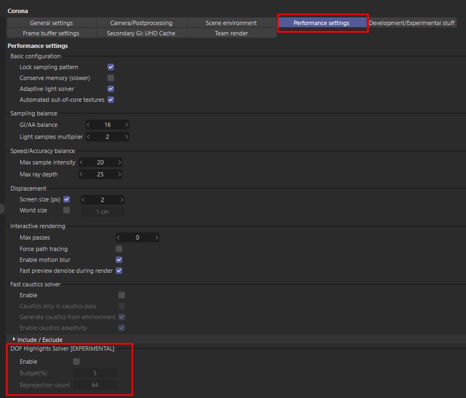
Task: Decrease Screen size displacement value
Action: click(83, 200)
